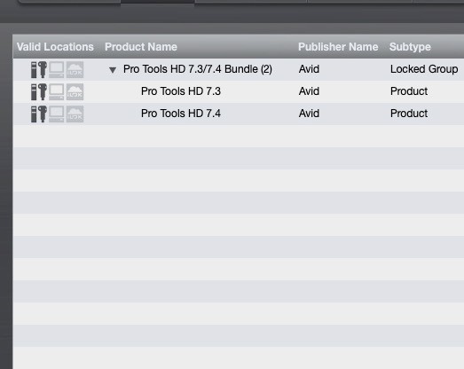This screenshot has width=464, height=369.
Task: Select the Pro Tools HD 7.3 license
Action: coord(181,91)
